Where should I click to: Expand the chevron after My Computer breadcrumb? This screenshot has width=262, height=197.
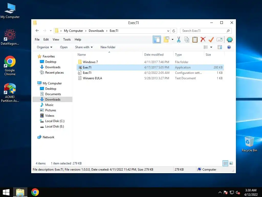point(86,31)
